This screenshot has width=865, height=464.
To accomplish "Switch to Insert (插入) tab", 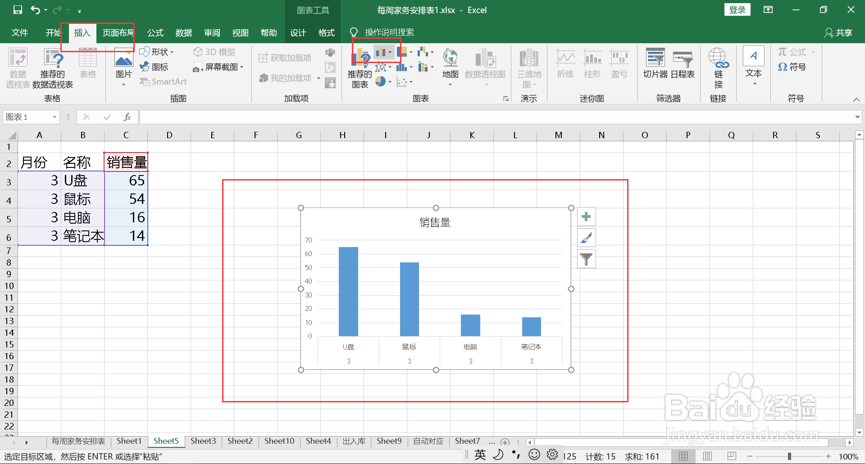I will tap(82, 32).
